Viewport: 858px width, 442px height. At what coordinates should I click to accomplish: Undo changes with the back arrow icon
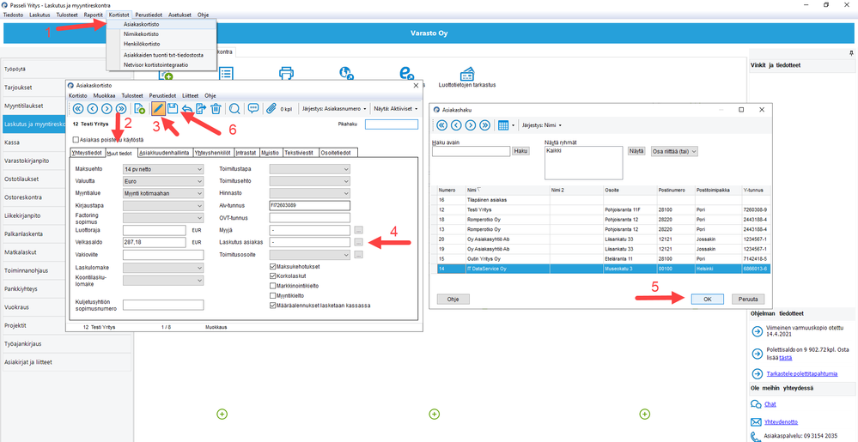[186, 108]
